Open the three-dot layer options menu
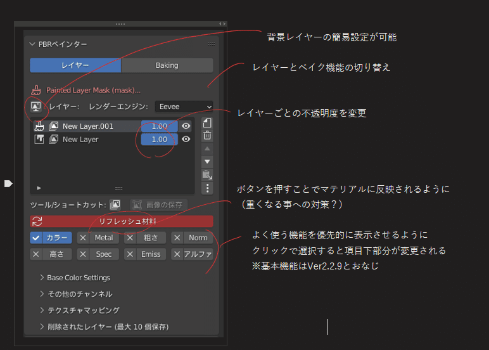Screen dimensions: 489x350 [207, 188]
